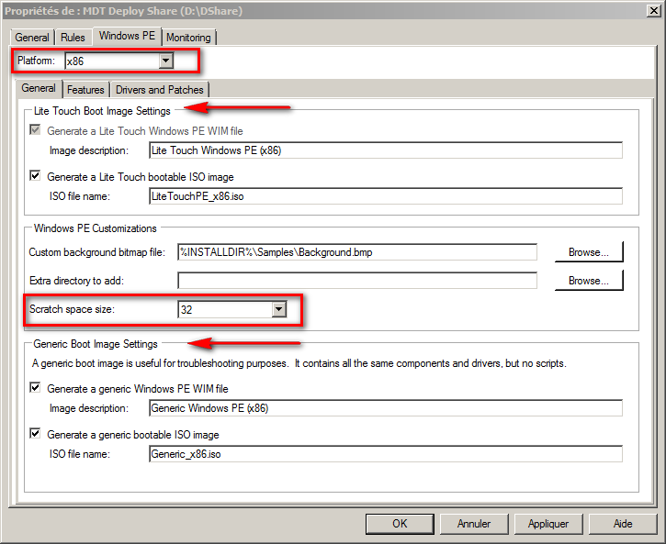Click the Generic_x86.iso file name field
This screenshot has height=544, width=666.
pos(385,453)
